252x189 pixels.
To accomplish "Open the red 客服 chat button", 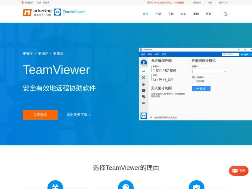I will [x=239, y=171].
